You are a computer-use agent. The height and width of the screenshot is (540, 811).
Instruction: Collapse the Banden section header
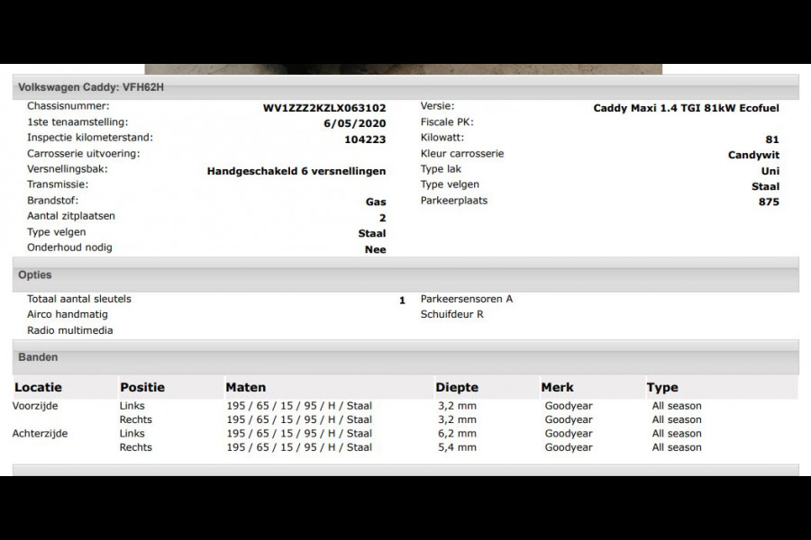38,357
